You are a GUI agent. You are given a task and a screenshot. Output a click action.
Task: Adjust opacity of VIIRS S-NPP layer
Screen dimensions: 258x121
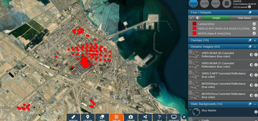click(x=251, y=75)
